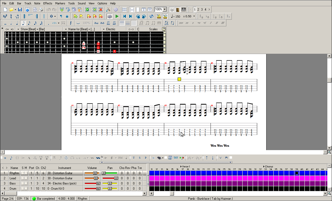Open the tempo multiplier x 0.50 dropdown

coord(194,16)
